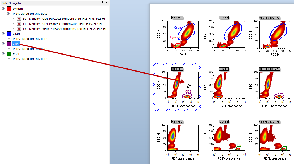
Task: Collapse the CD3 gate node
Action: tap(3, 44)
